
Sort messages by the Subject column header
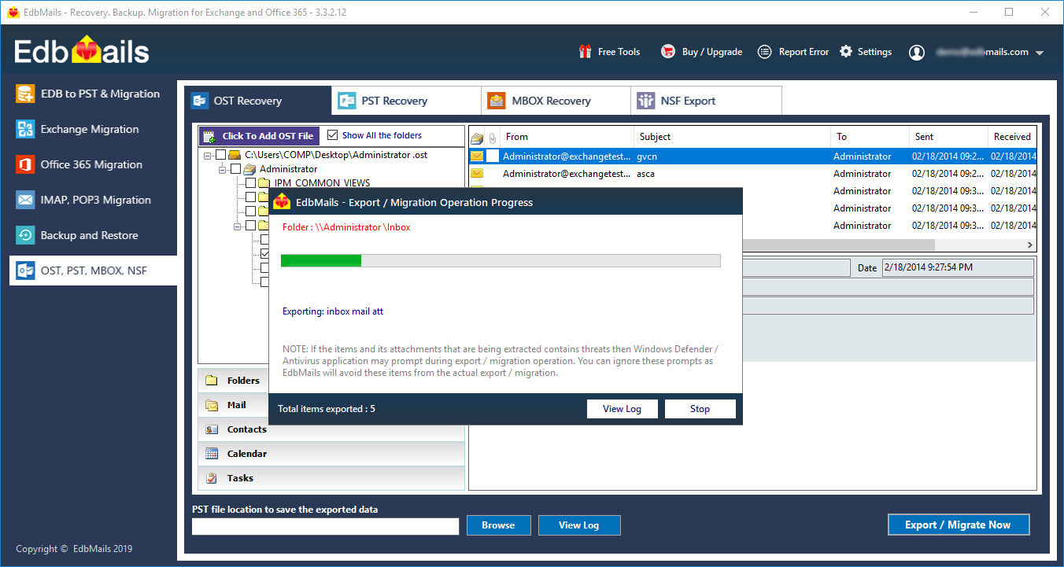[x=732, y=137]
